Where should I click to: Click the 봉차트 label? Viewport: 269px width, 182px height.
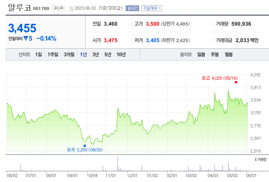(186, 54)
